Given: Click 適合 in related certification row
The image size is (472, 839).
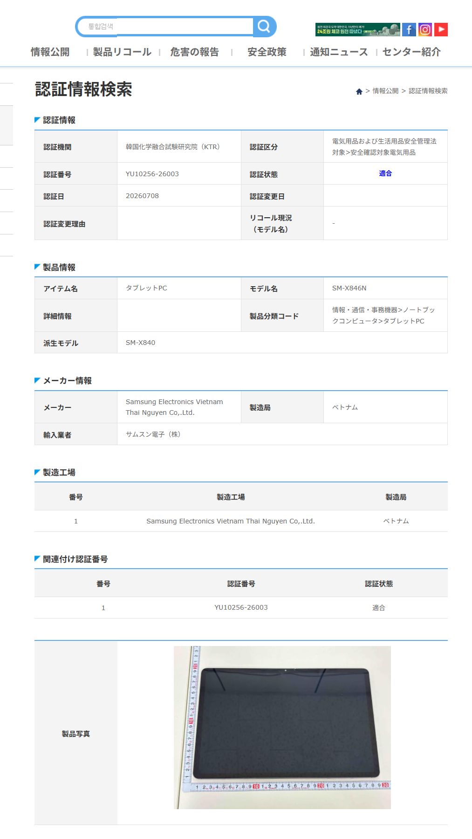Looking at the screenshot, I should (379, 608).
